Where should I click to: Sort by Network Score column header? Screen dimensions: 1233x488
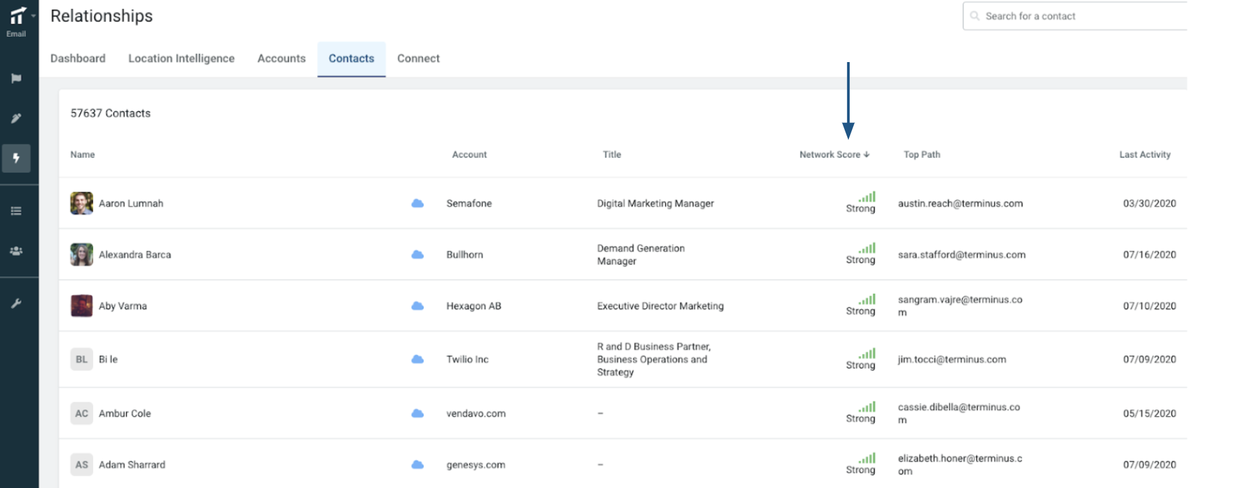(x=834, y=155)
